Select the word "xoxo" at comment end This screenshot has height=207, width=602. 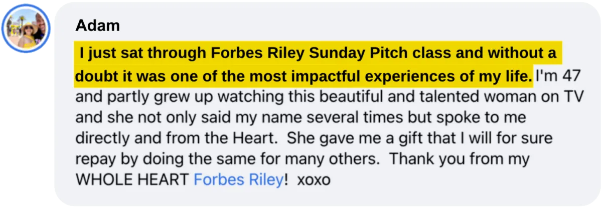click(x=314, y=180)
